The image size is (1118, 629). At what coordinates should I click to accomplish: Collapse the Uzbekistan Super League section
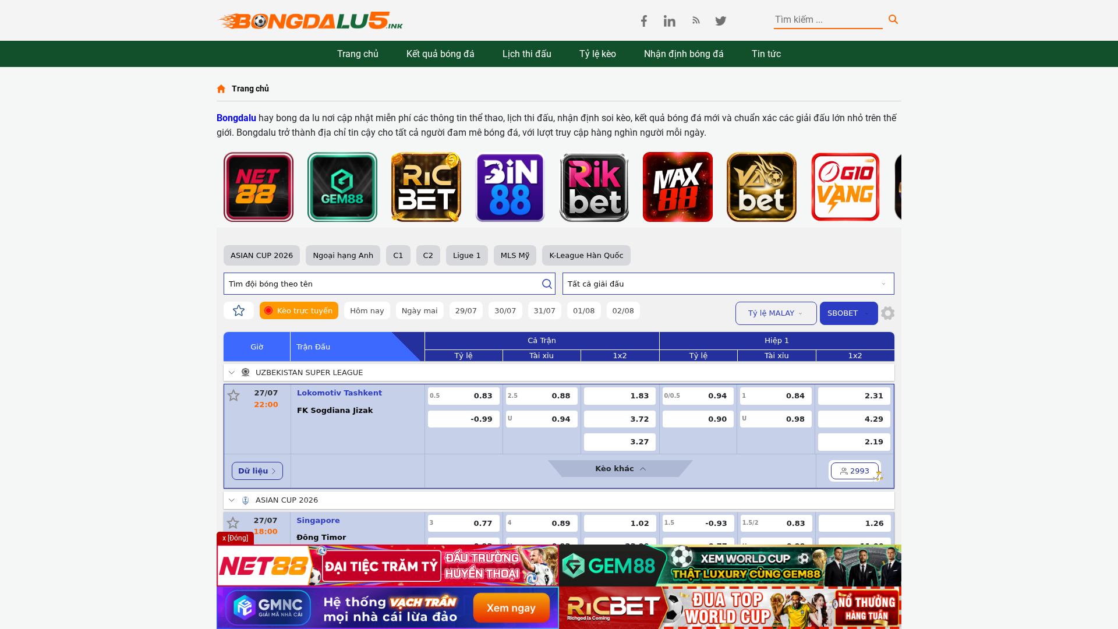[232, 372]
